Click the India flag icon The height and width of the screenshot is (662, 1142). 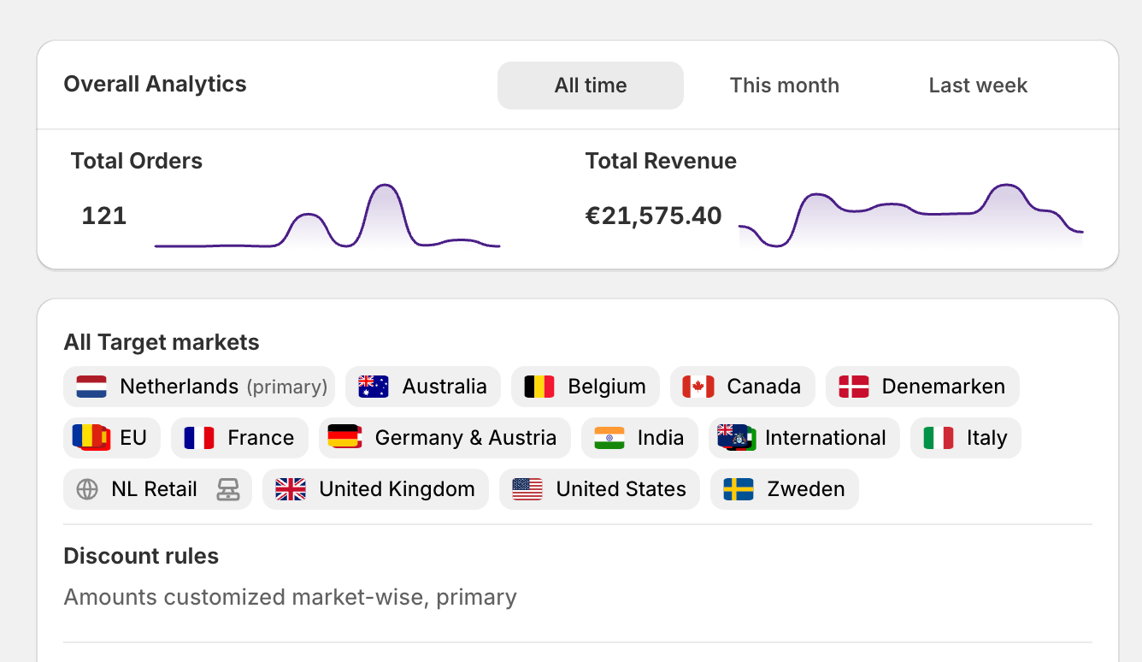(609, 438)
